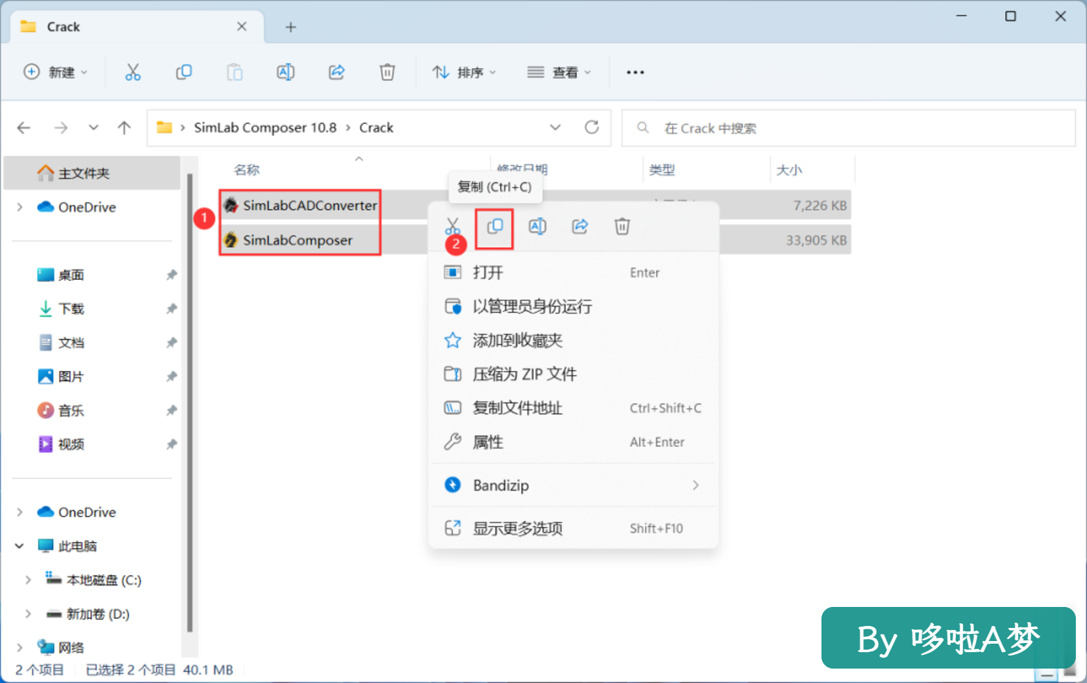The width and height of the screenshot is (1087, 683).
Task: Click the navigation pane scrollbar
Action: coord(189,403)
